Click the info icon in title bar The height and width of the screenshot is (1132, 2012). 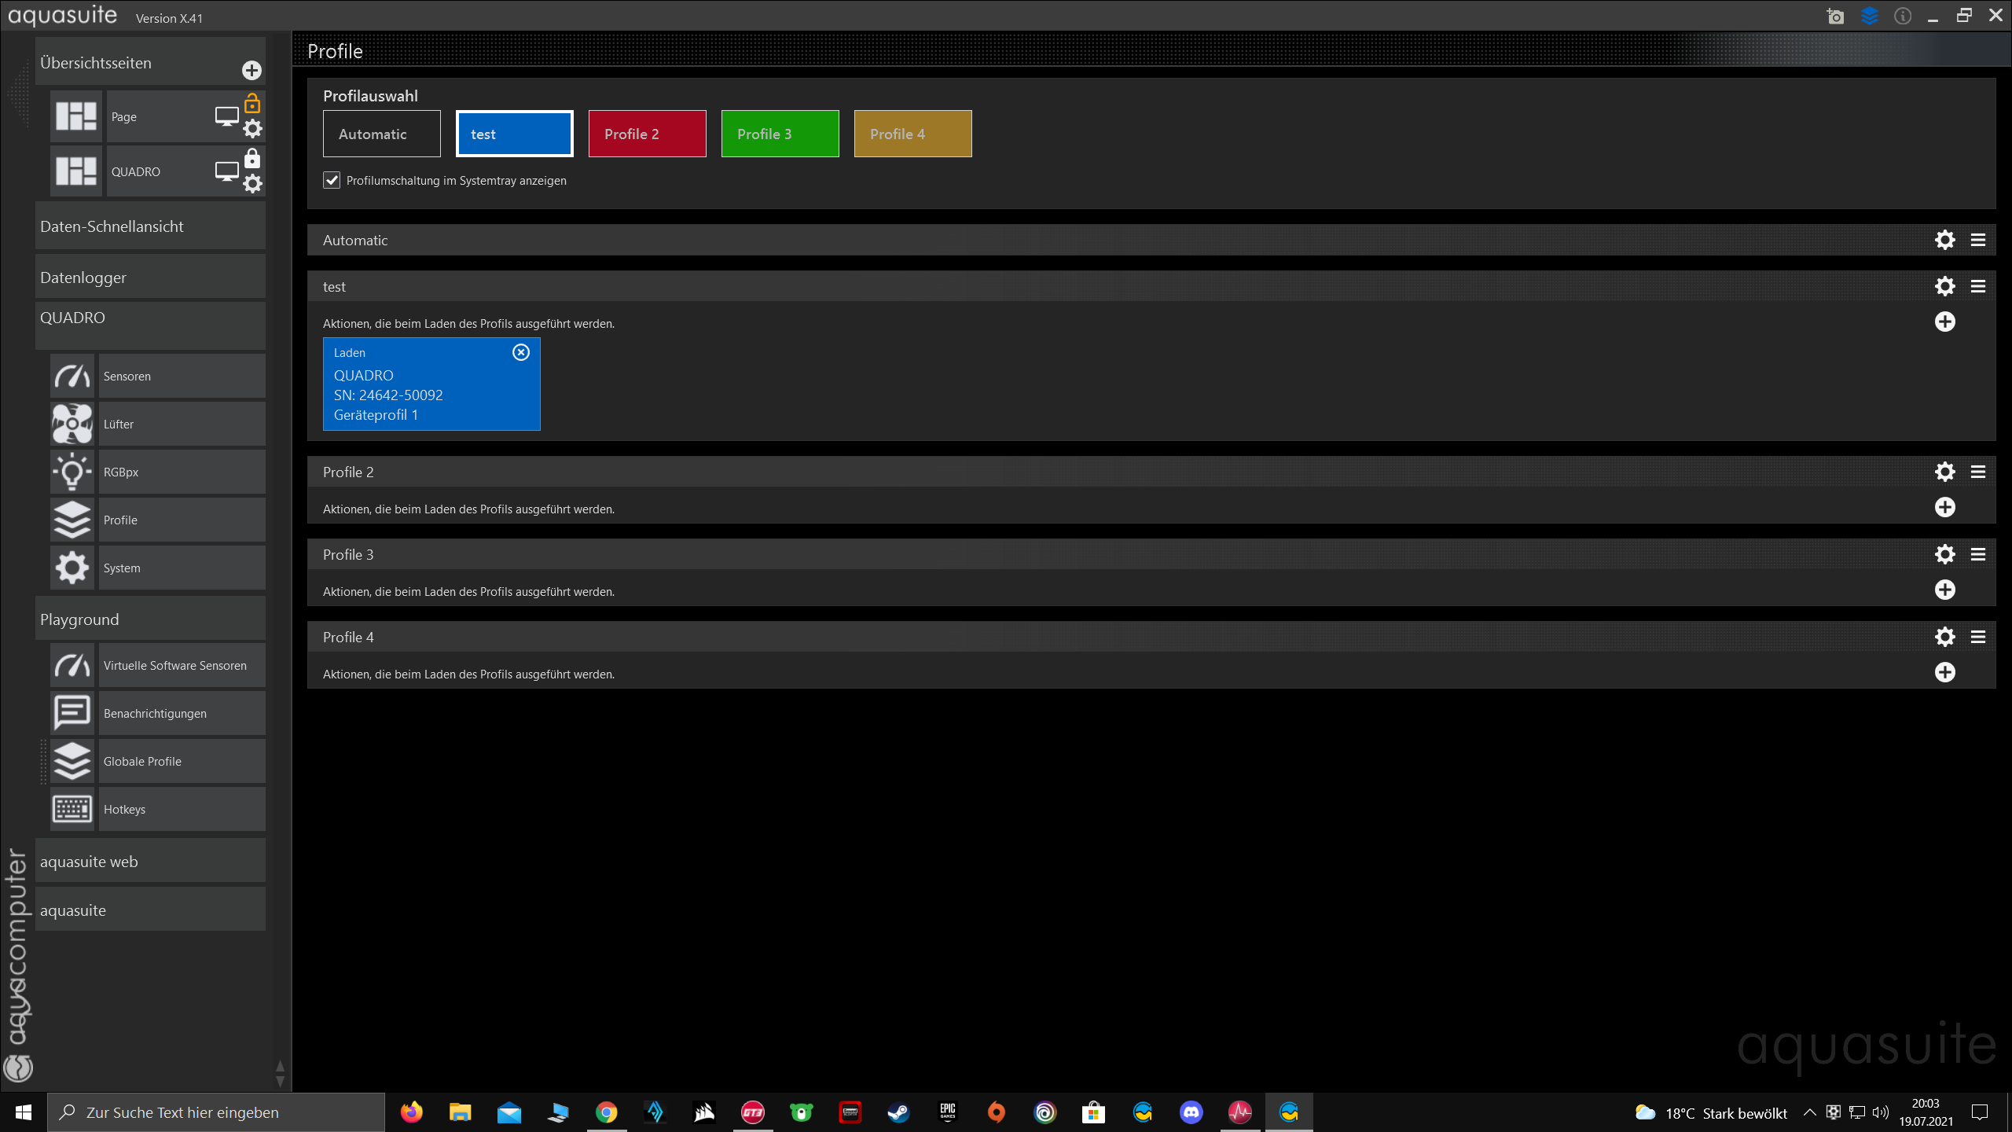1902,17
